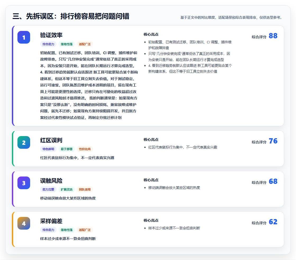Select the 适配广泛 tag under 验证效率
This screenshot has width=296, height=260.
[x=85, y=44]
